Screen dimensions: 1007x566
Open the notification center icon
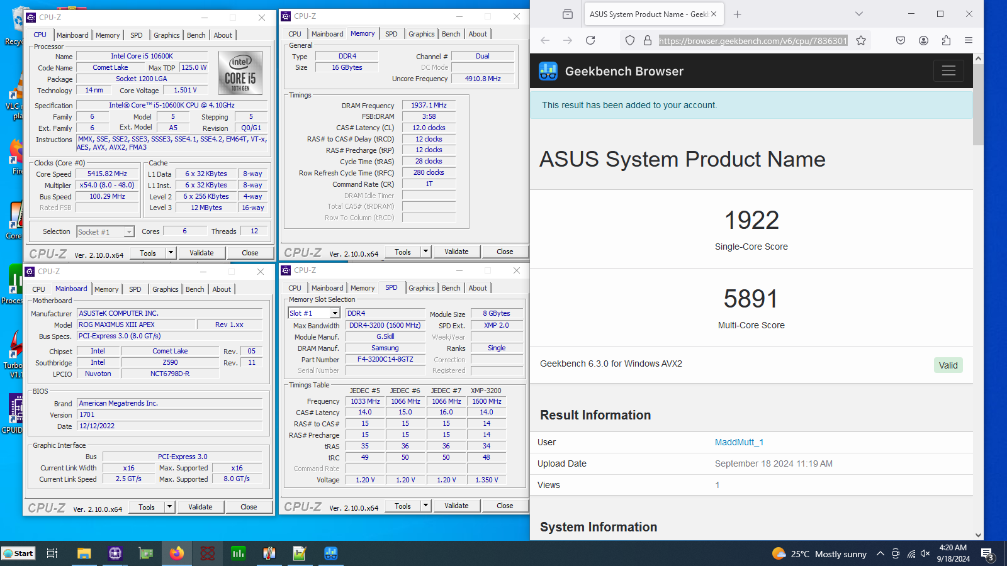click(987, 554)
